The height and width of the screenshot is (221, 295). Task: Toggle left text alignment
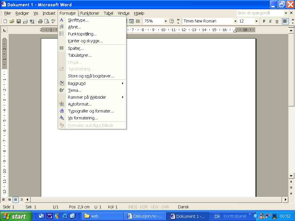click(x=285, y=21)
